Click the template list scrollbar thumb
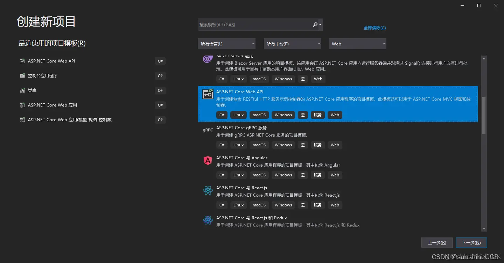 (x=484, y=116)
